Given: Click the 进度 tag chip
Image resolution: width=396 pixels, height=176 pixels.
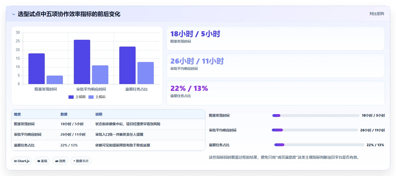Looking at the screenshot, I should pyautogui.click(x=60, y=161).
